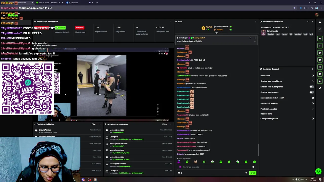
Task: Click the chat bubble sidebar icon
Action: tap(320, 60)
